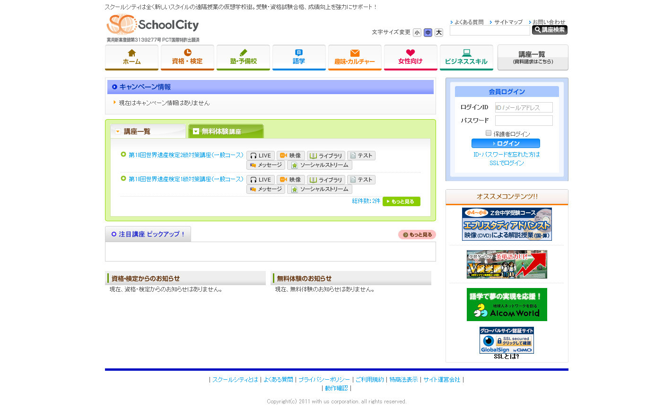Toggle the 保護者ログイン checkbox
This screenshot has width=664, height=410.
point(489,133)
